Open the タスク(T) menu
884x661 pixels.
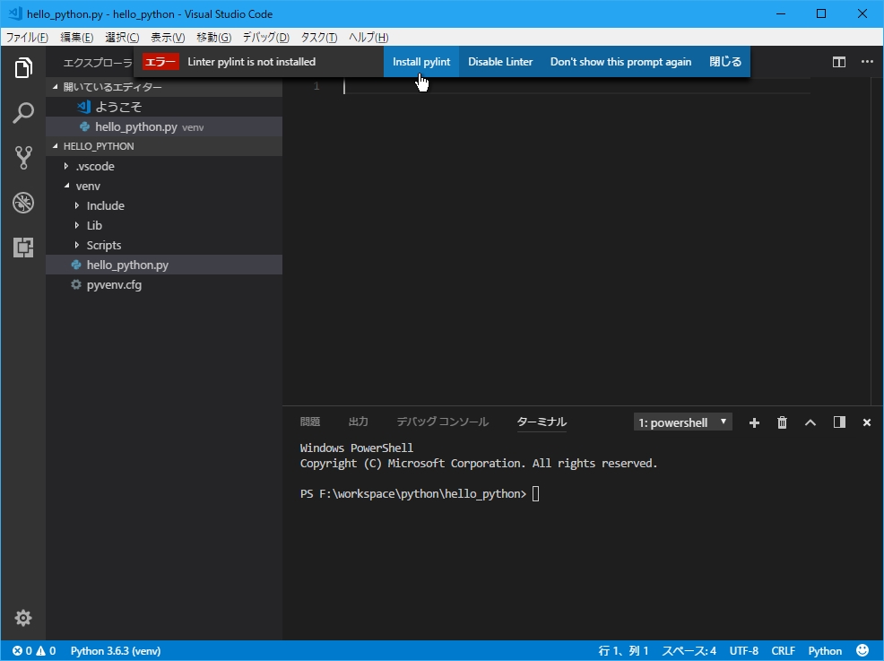[319, 38]
